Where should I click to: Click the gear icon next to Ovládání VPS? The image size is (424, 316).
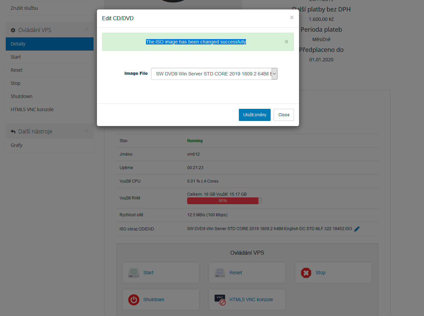coord(13,30)
